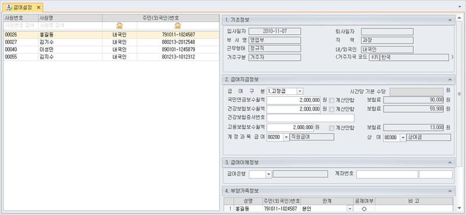The image size is (466, 215).
Task: Select employee row 00055 김지수
Action: (112, 57)
